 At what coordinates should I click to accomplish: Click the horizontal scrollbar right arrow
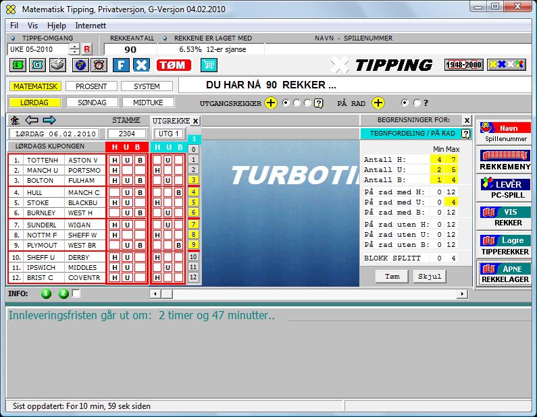click(462, 294)
